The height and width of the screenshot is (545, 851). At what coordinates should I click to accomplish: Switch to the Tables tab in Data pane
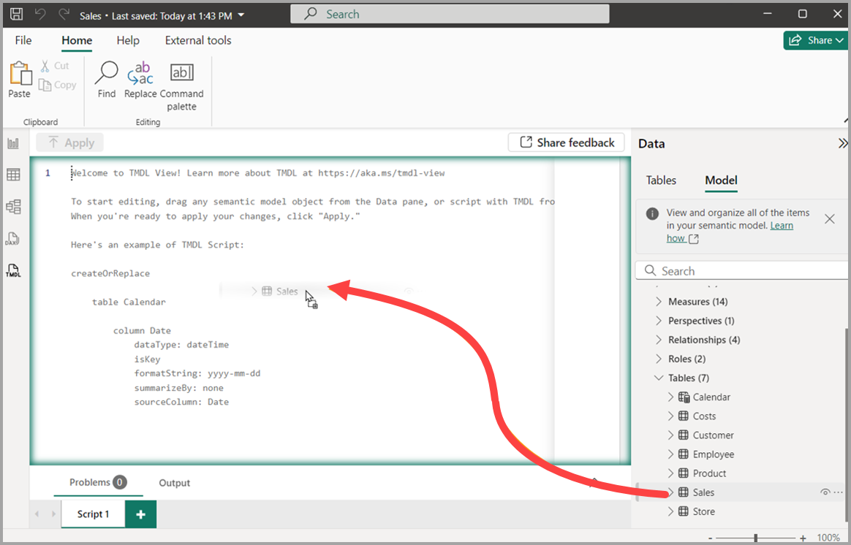point(661,180)
